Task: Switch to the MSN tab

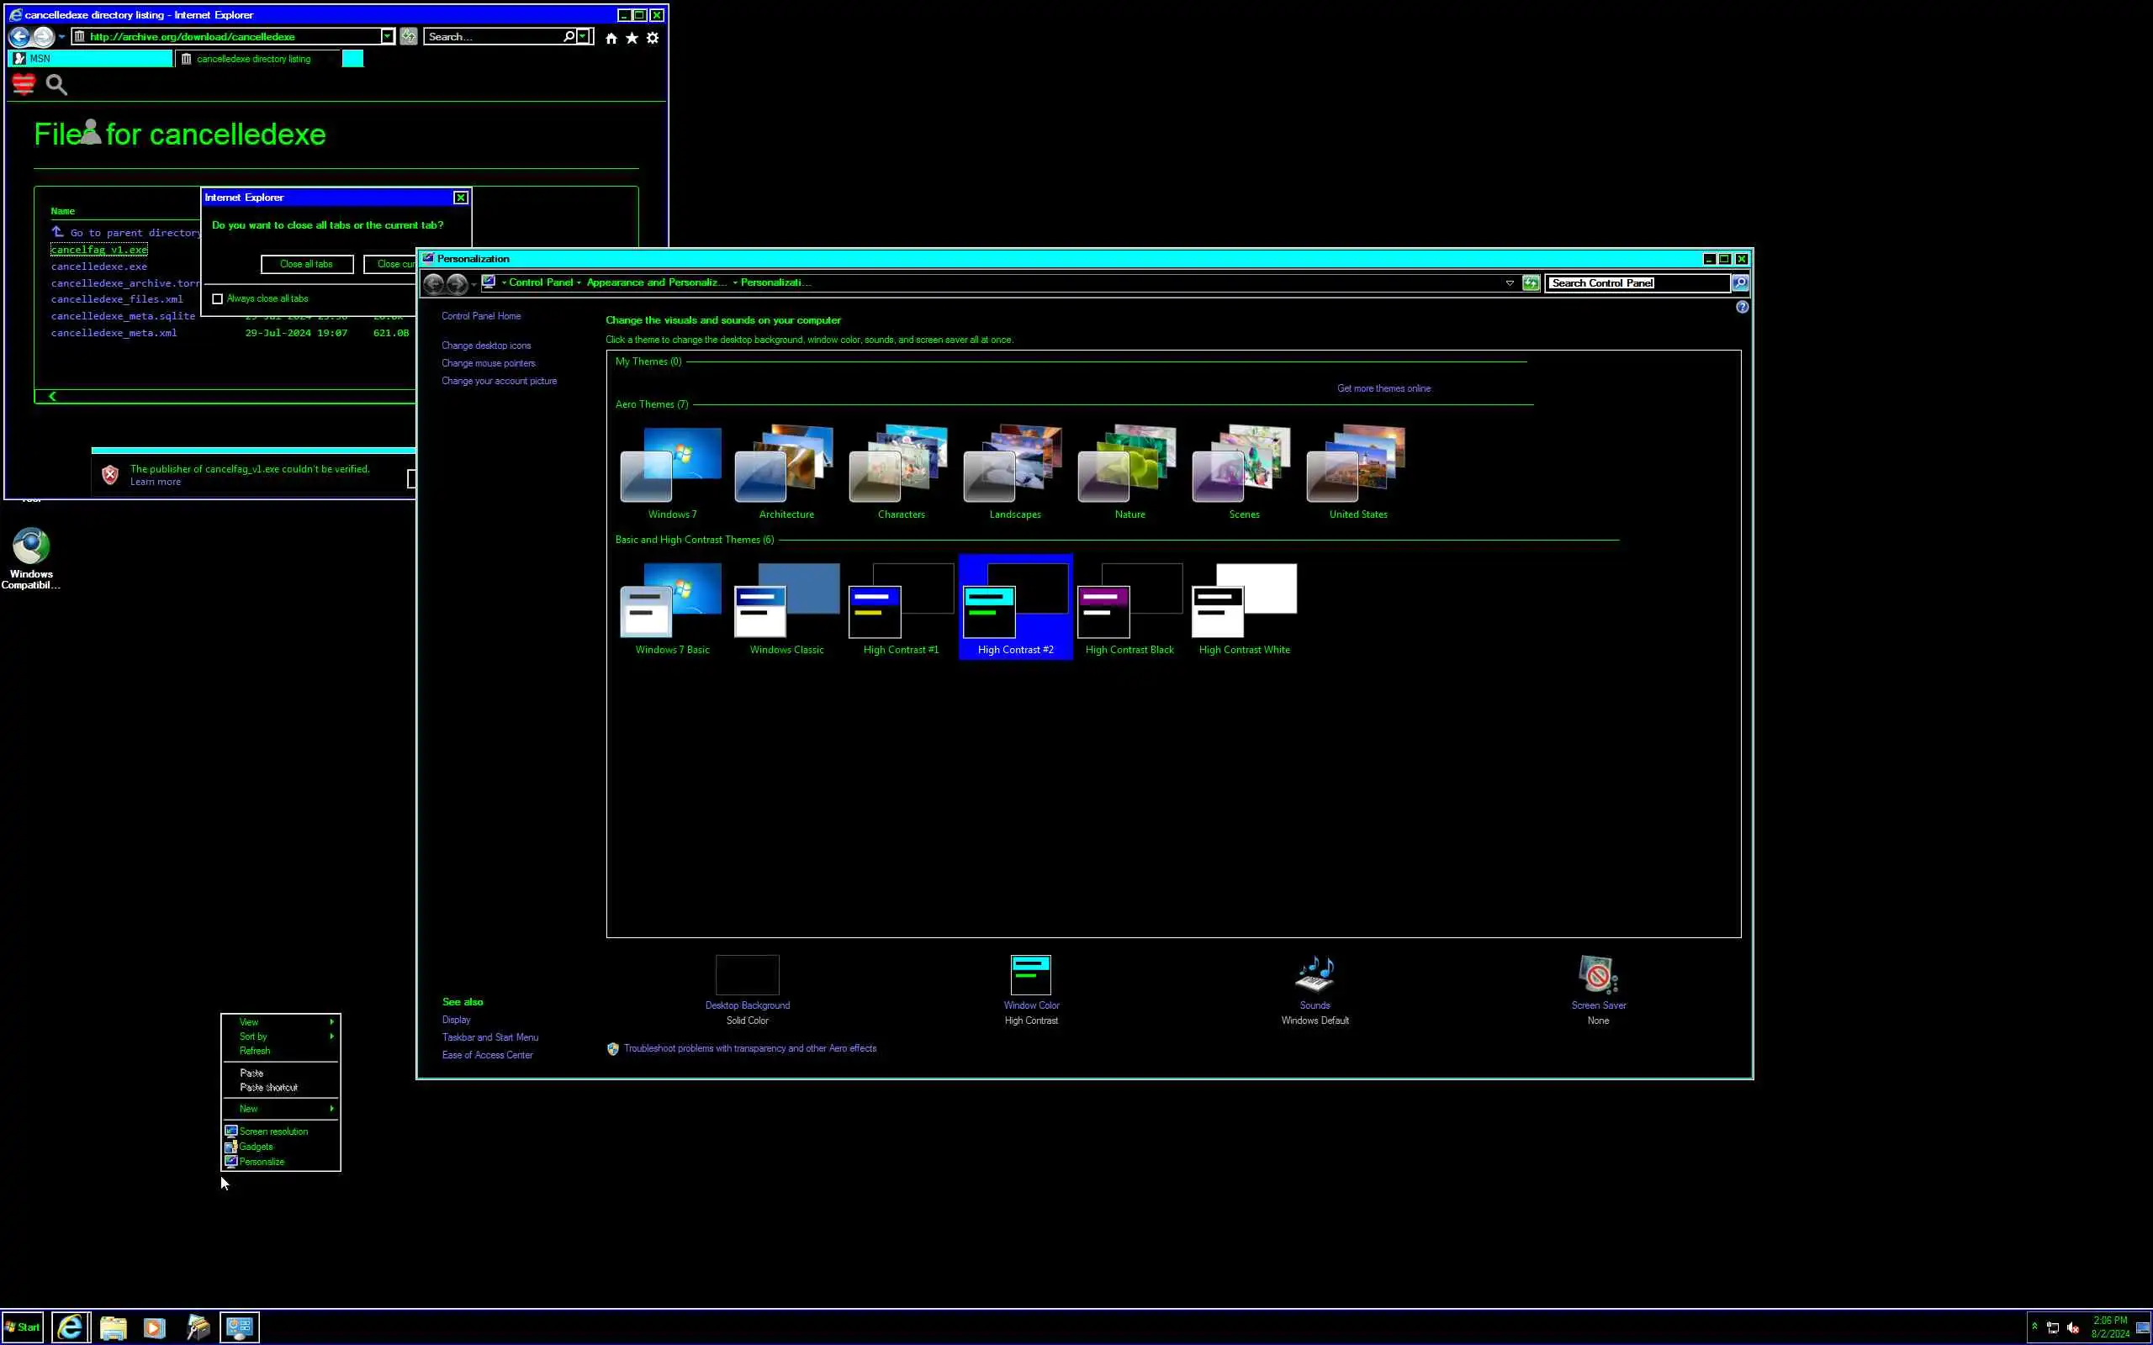Action: click(x=89, y=59)
